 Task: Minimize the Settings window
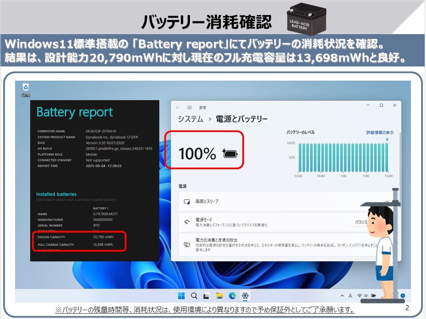point(368,105)
